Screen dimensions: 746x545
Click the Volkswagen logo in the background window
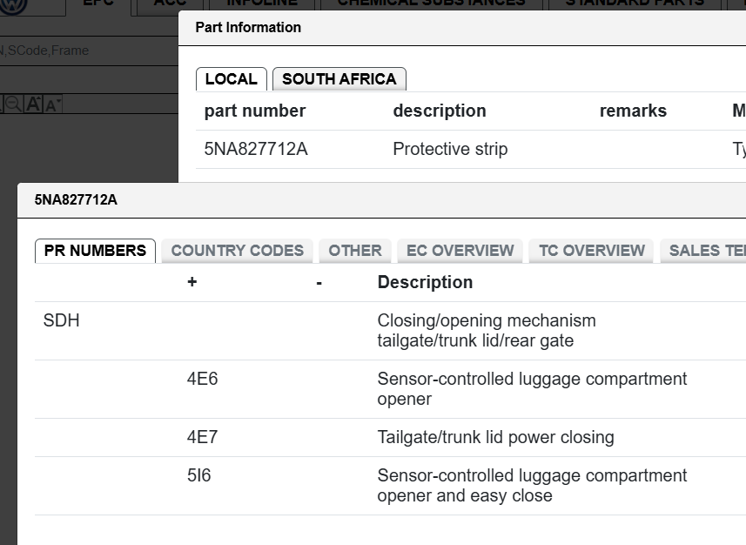coord(13,4)
